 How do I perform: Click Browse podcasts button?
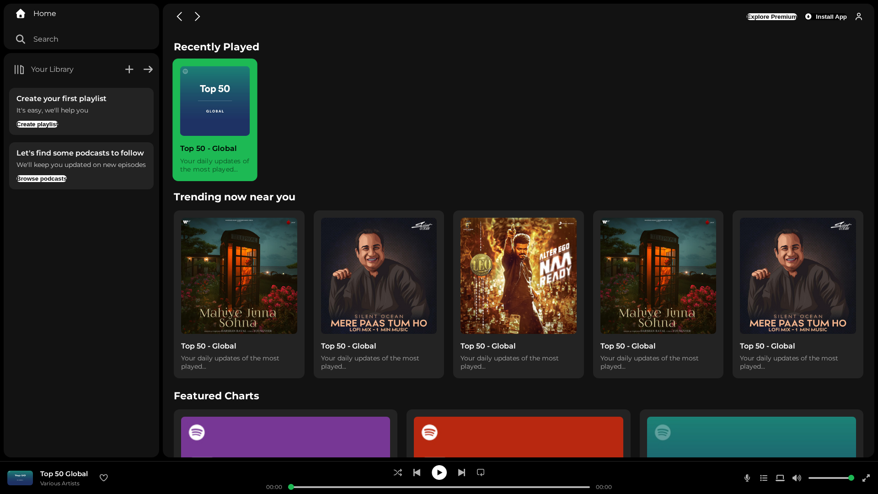[42, 179]
